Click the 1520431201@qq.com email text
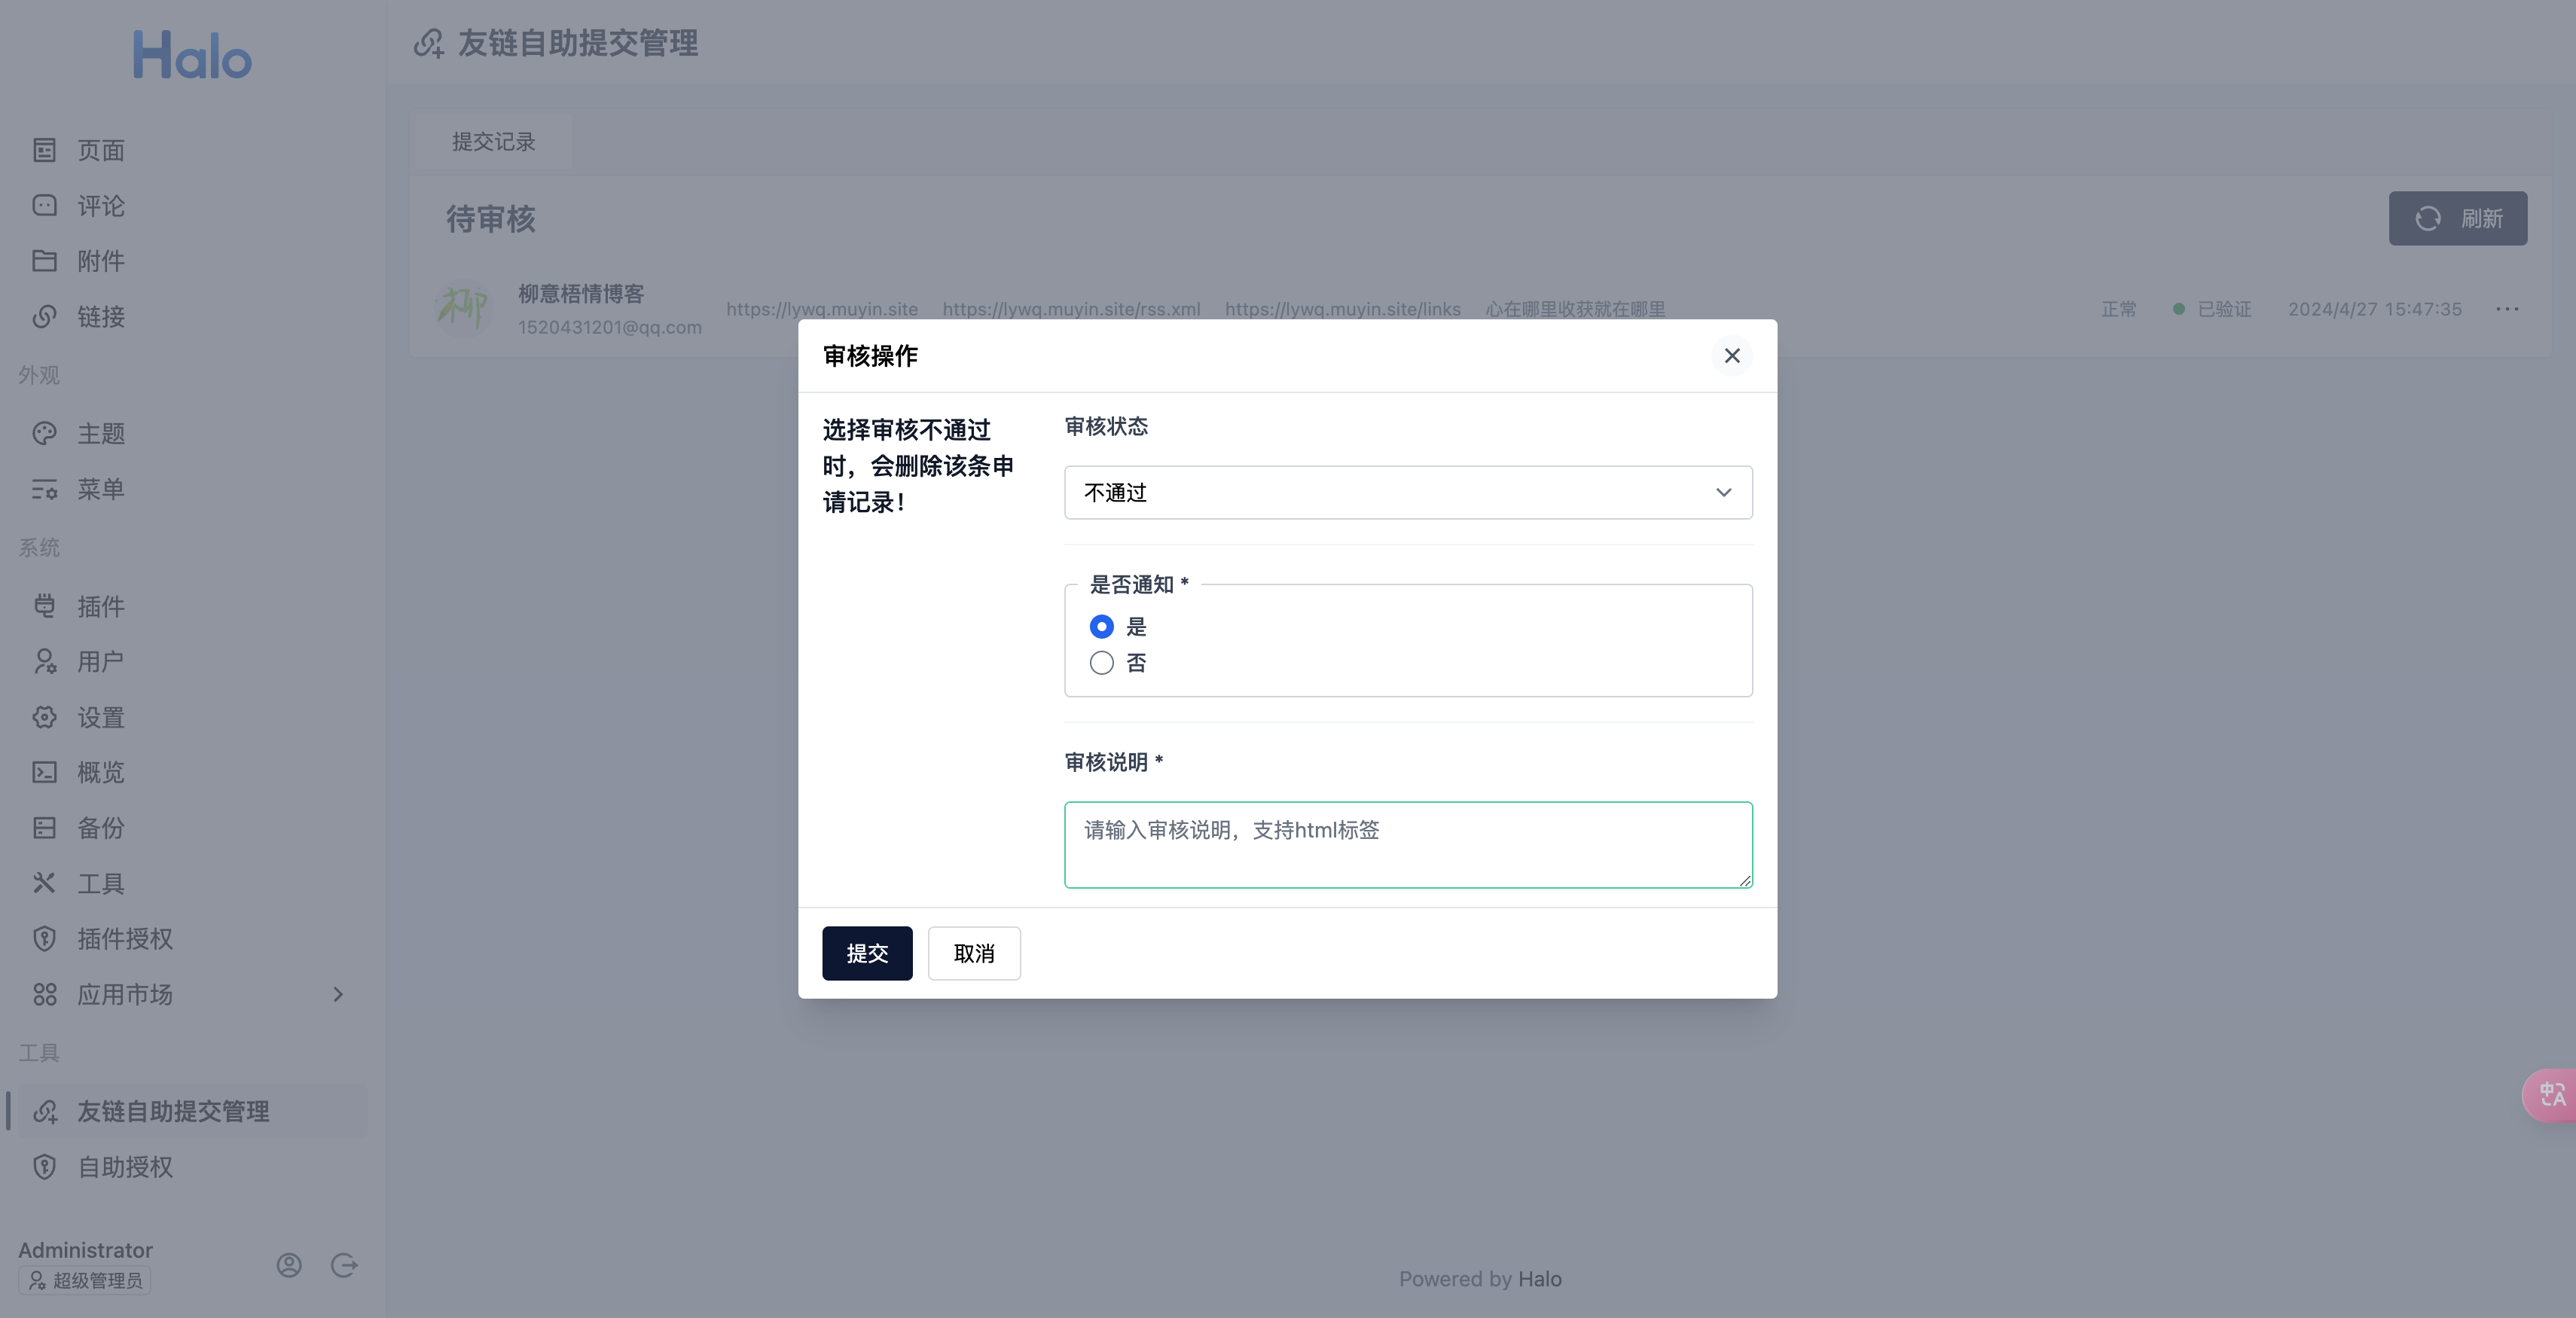Viewport: 2576px width, 1318px height. pos(610,327)
